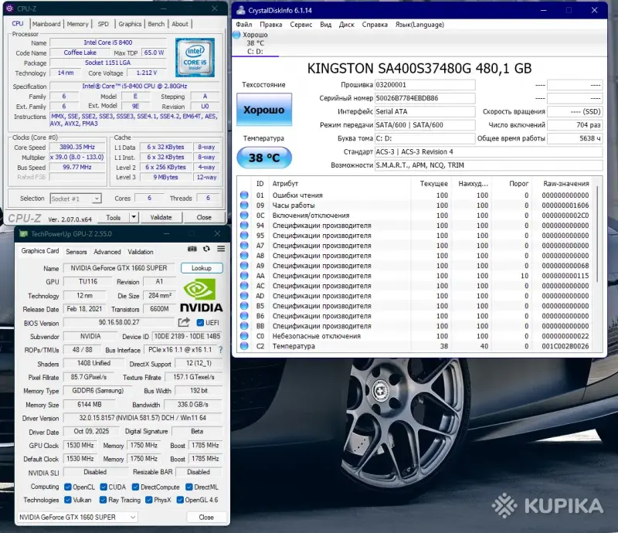Click the Lookup button in GPU-Z
The width and height of the screenshot is (618, 533).
click(x=202, y=268)
